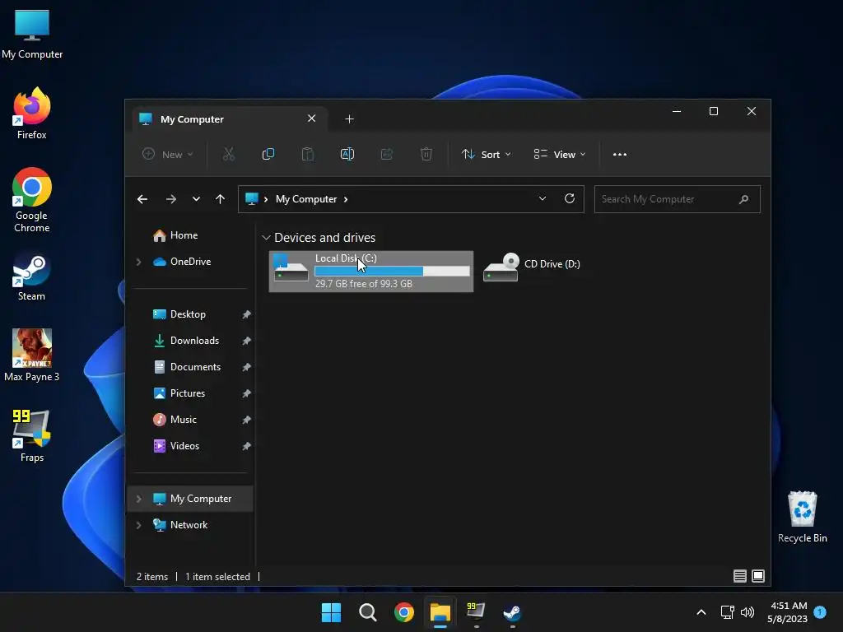The image size is (843, 632).
Task: Open Firefox desktop shortcut
Action: tap(32, 114)
